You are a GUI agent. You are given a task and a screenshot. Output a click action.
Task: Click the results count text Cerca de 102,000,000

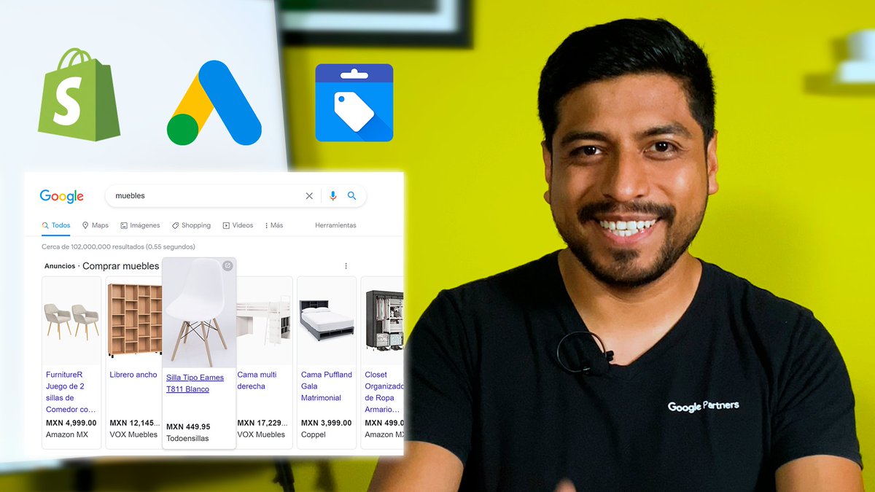tap(118, 247)
